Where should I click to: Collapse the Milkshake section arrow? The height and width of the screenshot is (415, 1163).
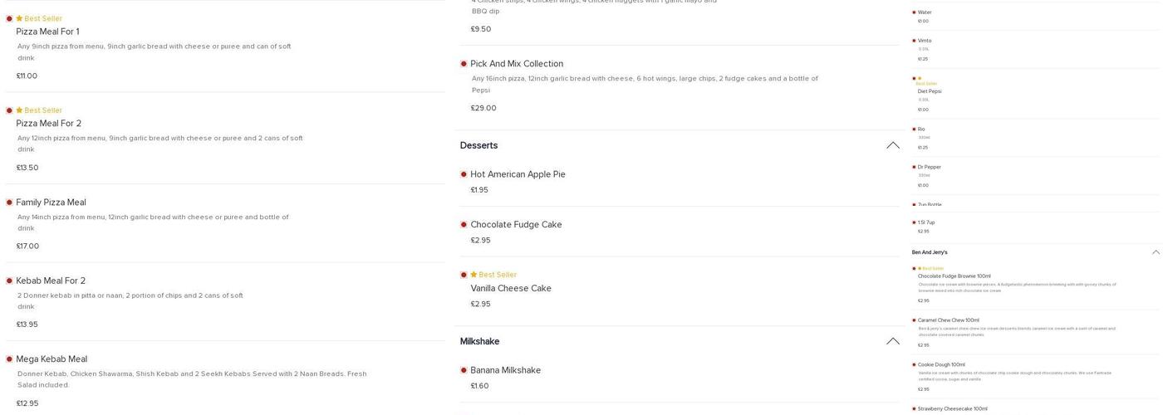click(892, 341)
